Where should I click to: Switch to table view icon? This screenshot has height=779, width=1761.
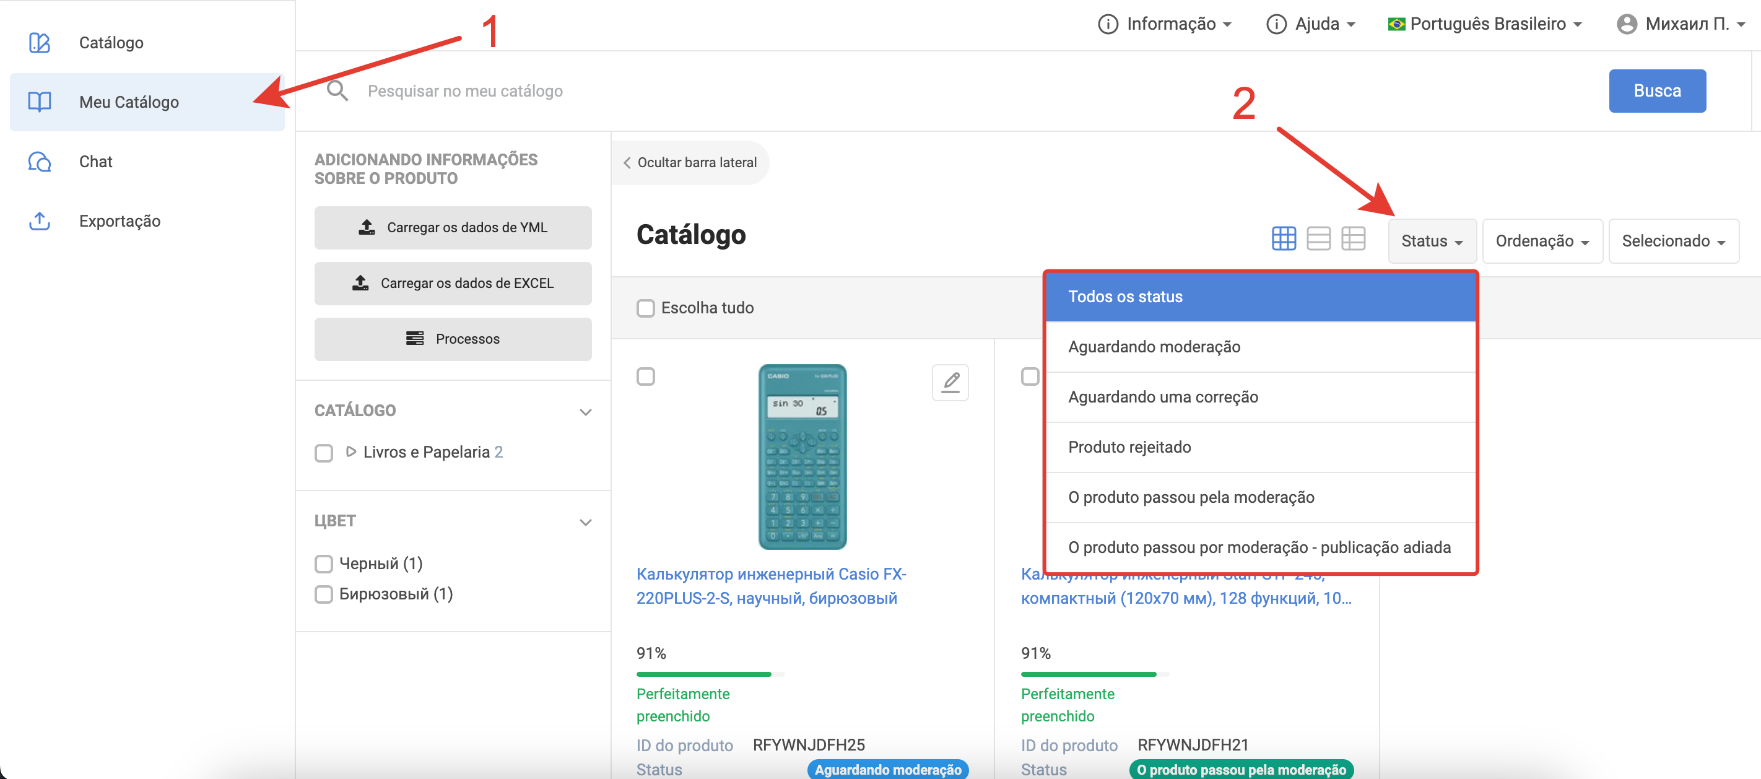(x=1353, y=238)
